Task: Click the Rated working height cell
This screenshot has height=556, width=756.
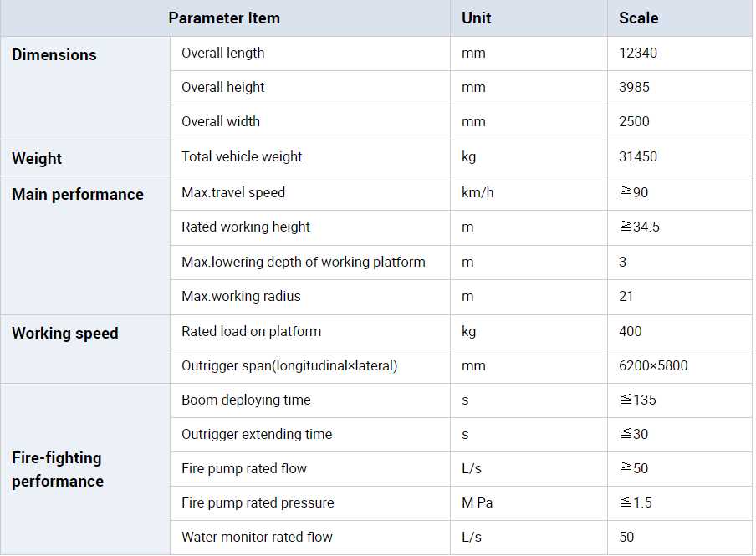Action: (246, 227)
